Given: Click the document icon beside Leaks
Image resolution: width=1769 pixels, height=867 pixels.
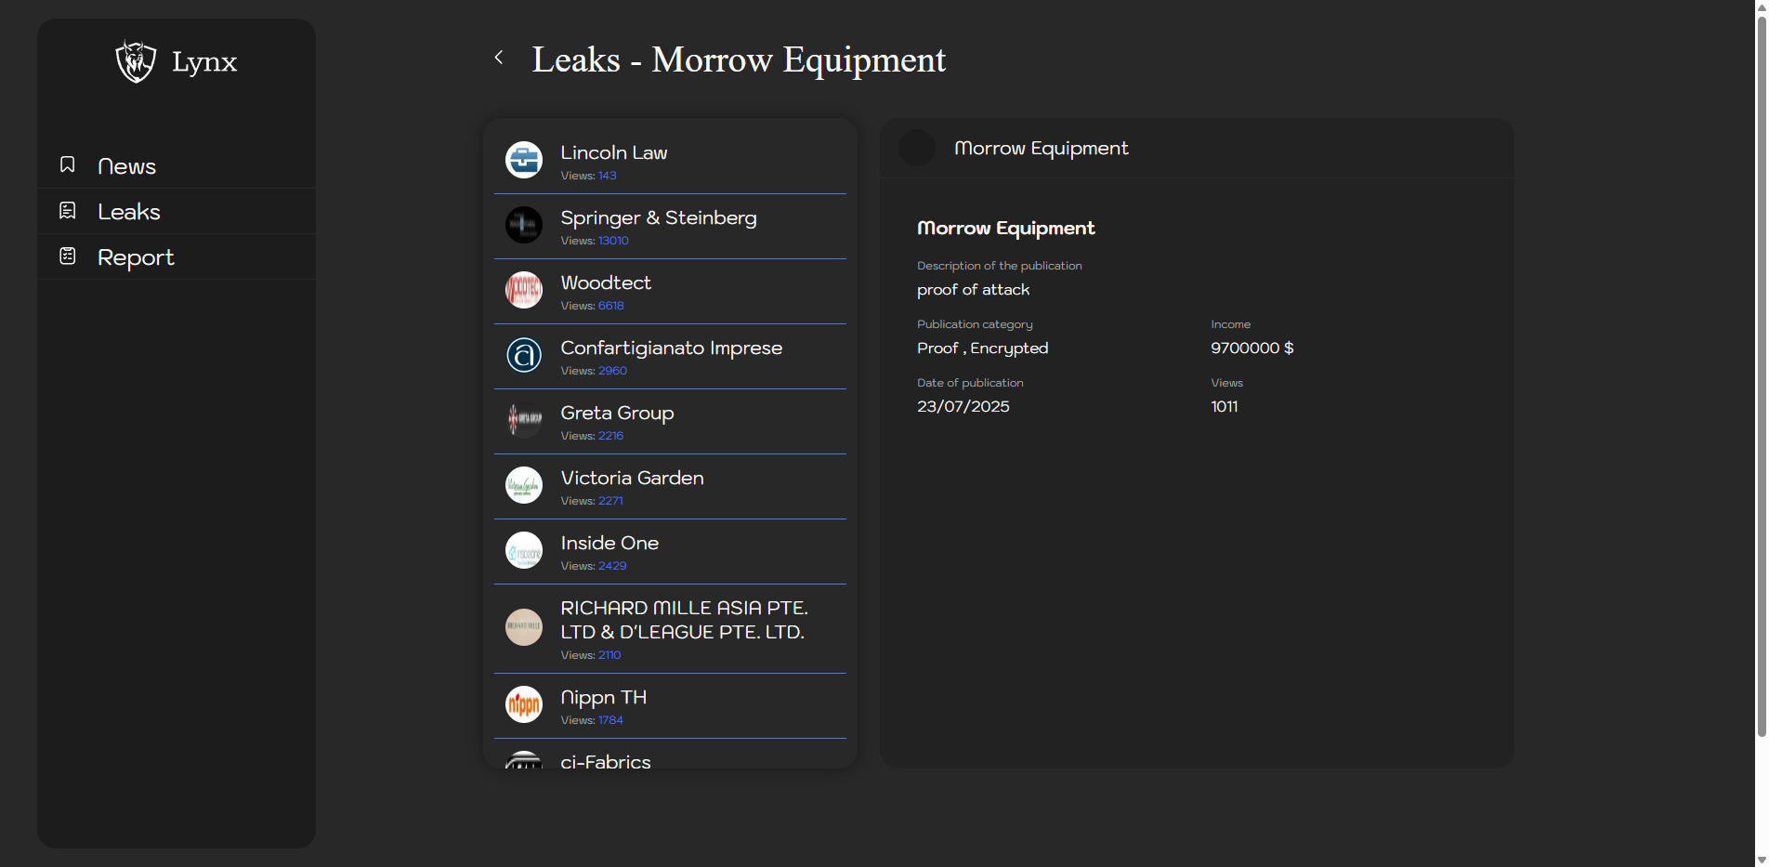Looking at the screenshot, I should 68,211.
